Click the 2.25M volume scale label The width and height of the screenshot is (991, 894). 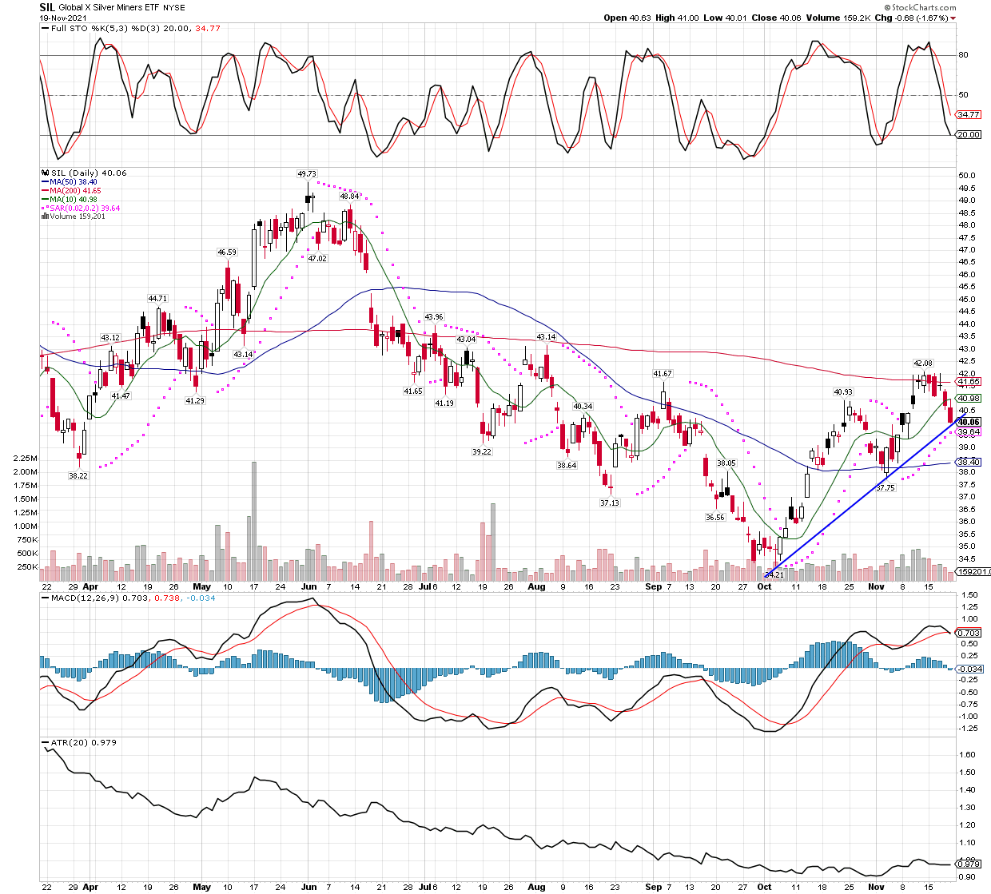pos(26,459)
